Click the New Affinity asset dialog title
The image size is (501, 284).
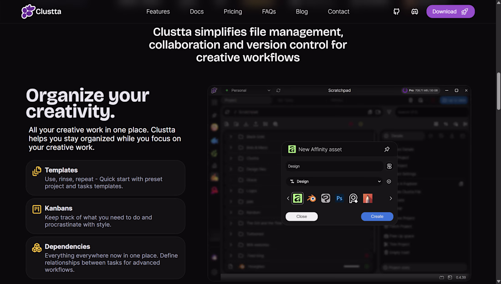click(320, 149)
